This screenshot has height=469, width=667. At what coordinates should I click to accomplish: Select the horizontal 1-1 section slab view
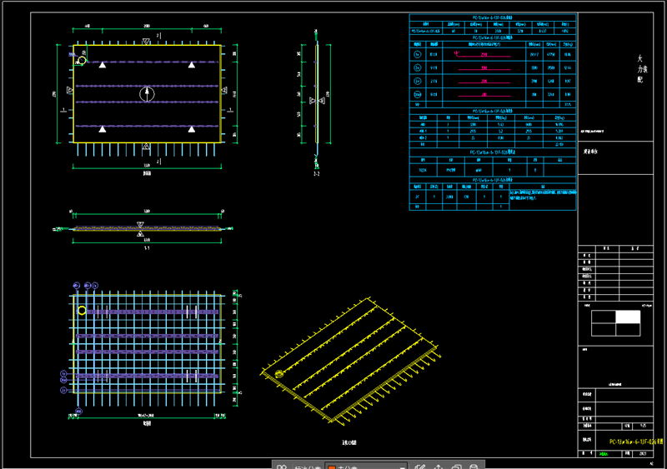point(147,229)
